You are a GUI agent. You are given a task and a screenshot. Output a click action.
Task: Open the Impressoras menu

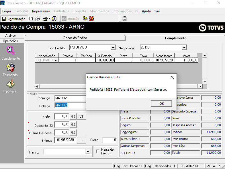tap(41, 11)
